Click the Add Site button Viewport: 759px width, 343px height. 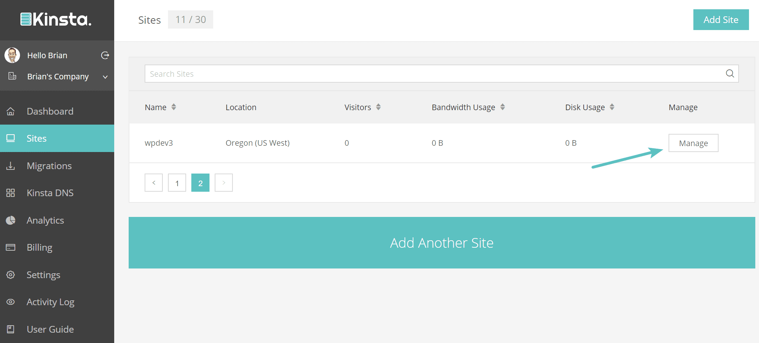click(x=721, y=20)
